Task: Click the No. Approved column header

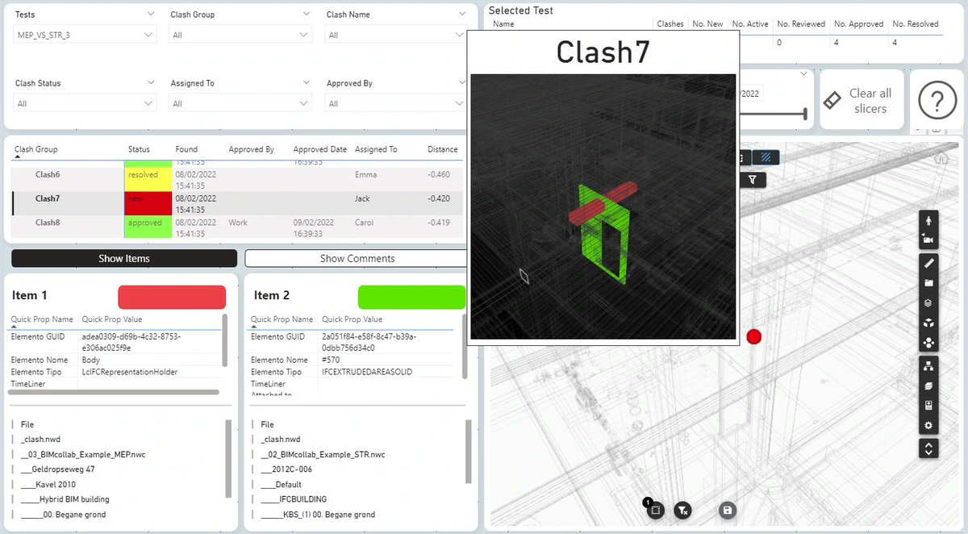Action: click(858, 24)
